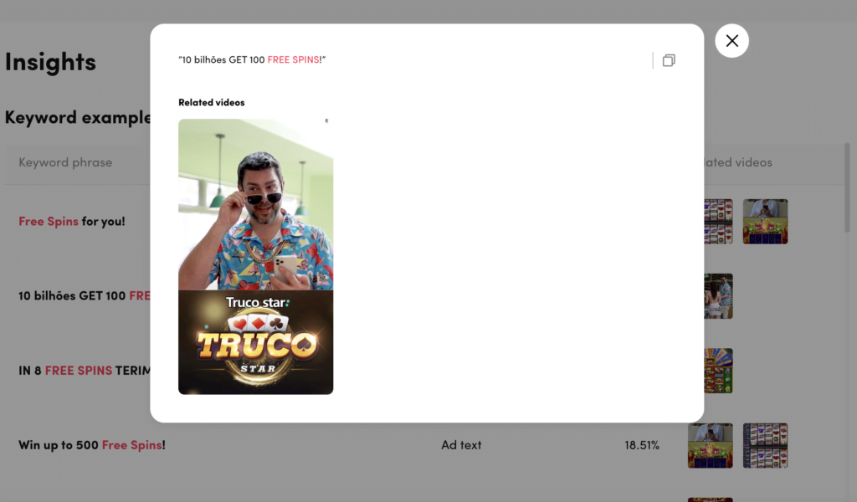Click the page scrollbar on the right
The width and height of the screenshot is (857, 502).
click(847, 188)
